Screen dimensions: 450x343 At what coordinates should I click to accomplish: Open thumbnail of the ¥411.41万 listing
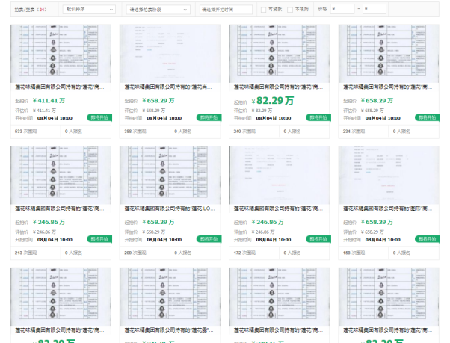click(61, 54)
